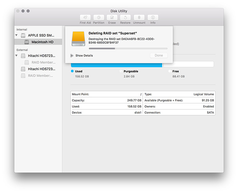This screenshot has height=193, width=238.
Task: Click the Mount Point row label
Action: click(x=81, y=94)
